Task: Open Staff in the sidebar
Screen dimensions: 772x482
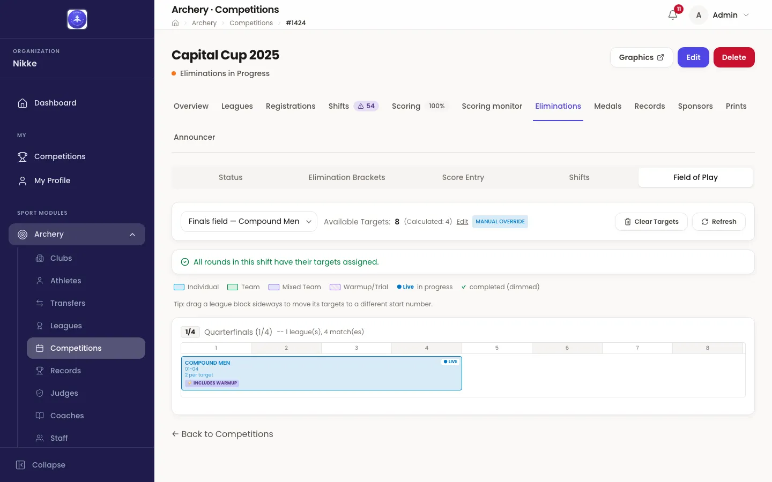Action: coord(86,438)
